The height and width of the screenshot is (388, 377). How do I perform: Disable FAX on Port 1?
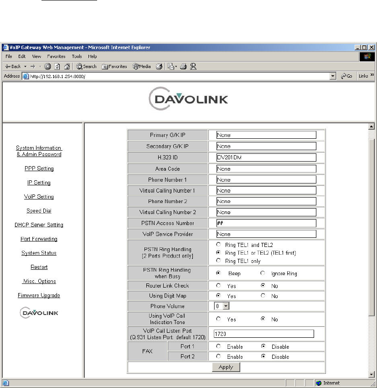[x=263, y=346]
